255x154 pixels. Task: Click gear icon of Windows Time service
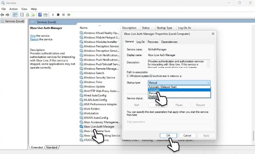pyautogui.click(x=81, y=82)
